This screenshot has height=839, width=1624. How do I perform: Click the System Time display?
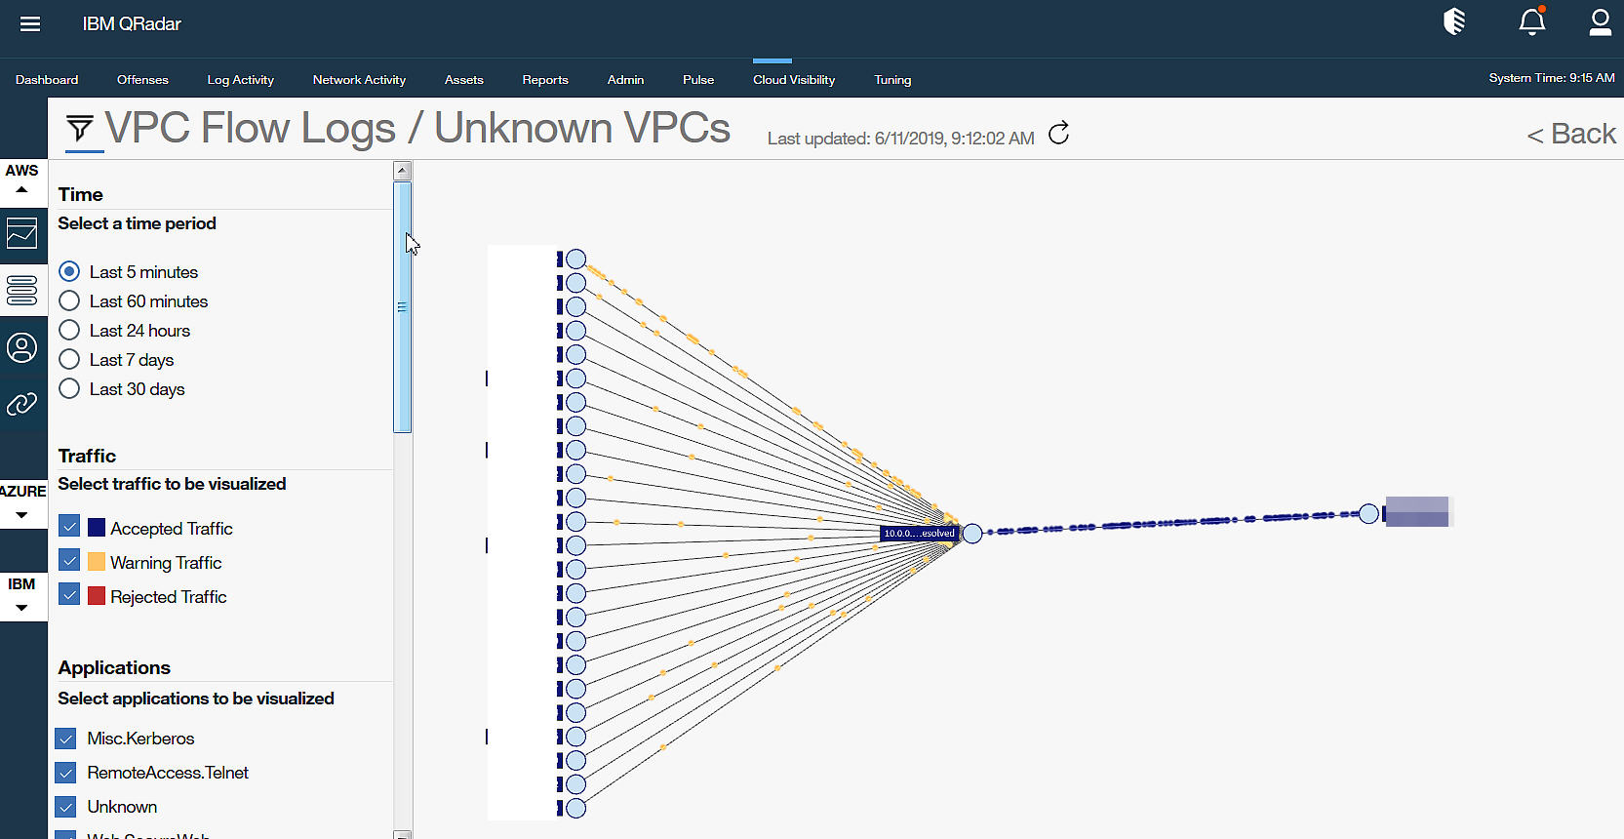1551,78
